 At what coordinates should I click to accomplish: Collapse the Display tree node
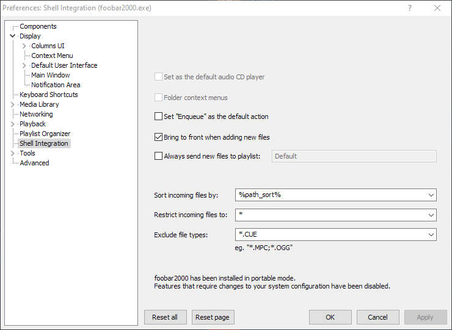tap(12, 36)
